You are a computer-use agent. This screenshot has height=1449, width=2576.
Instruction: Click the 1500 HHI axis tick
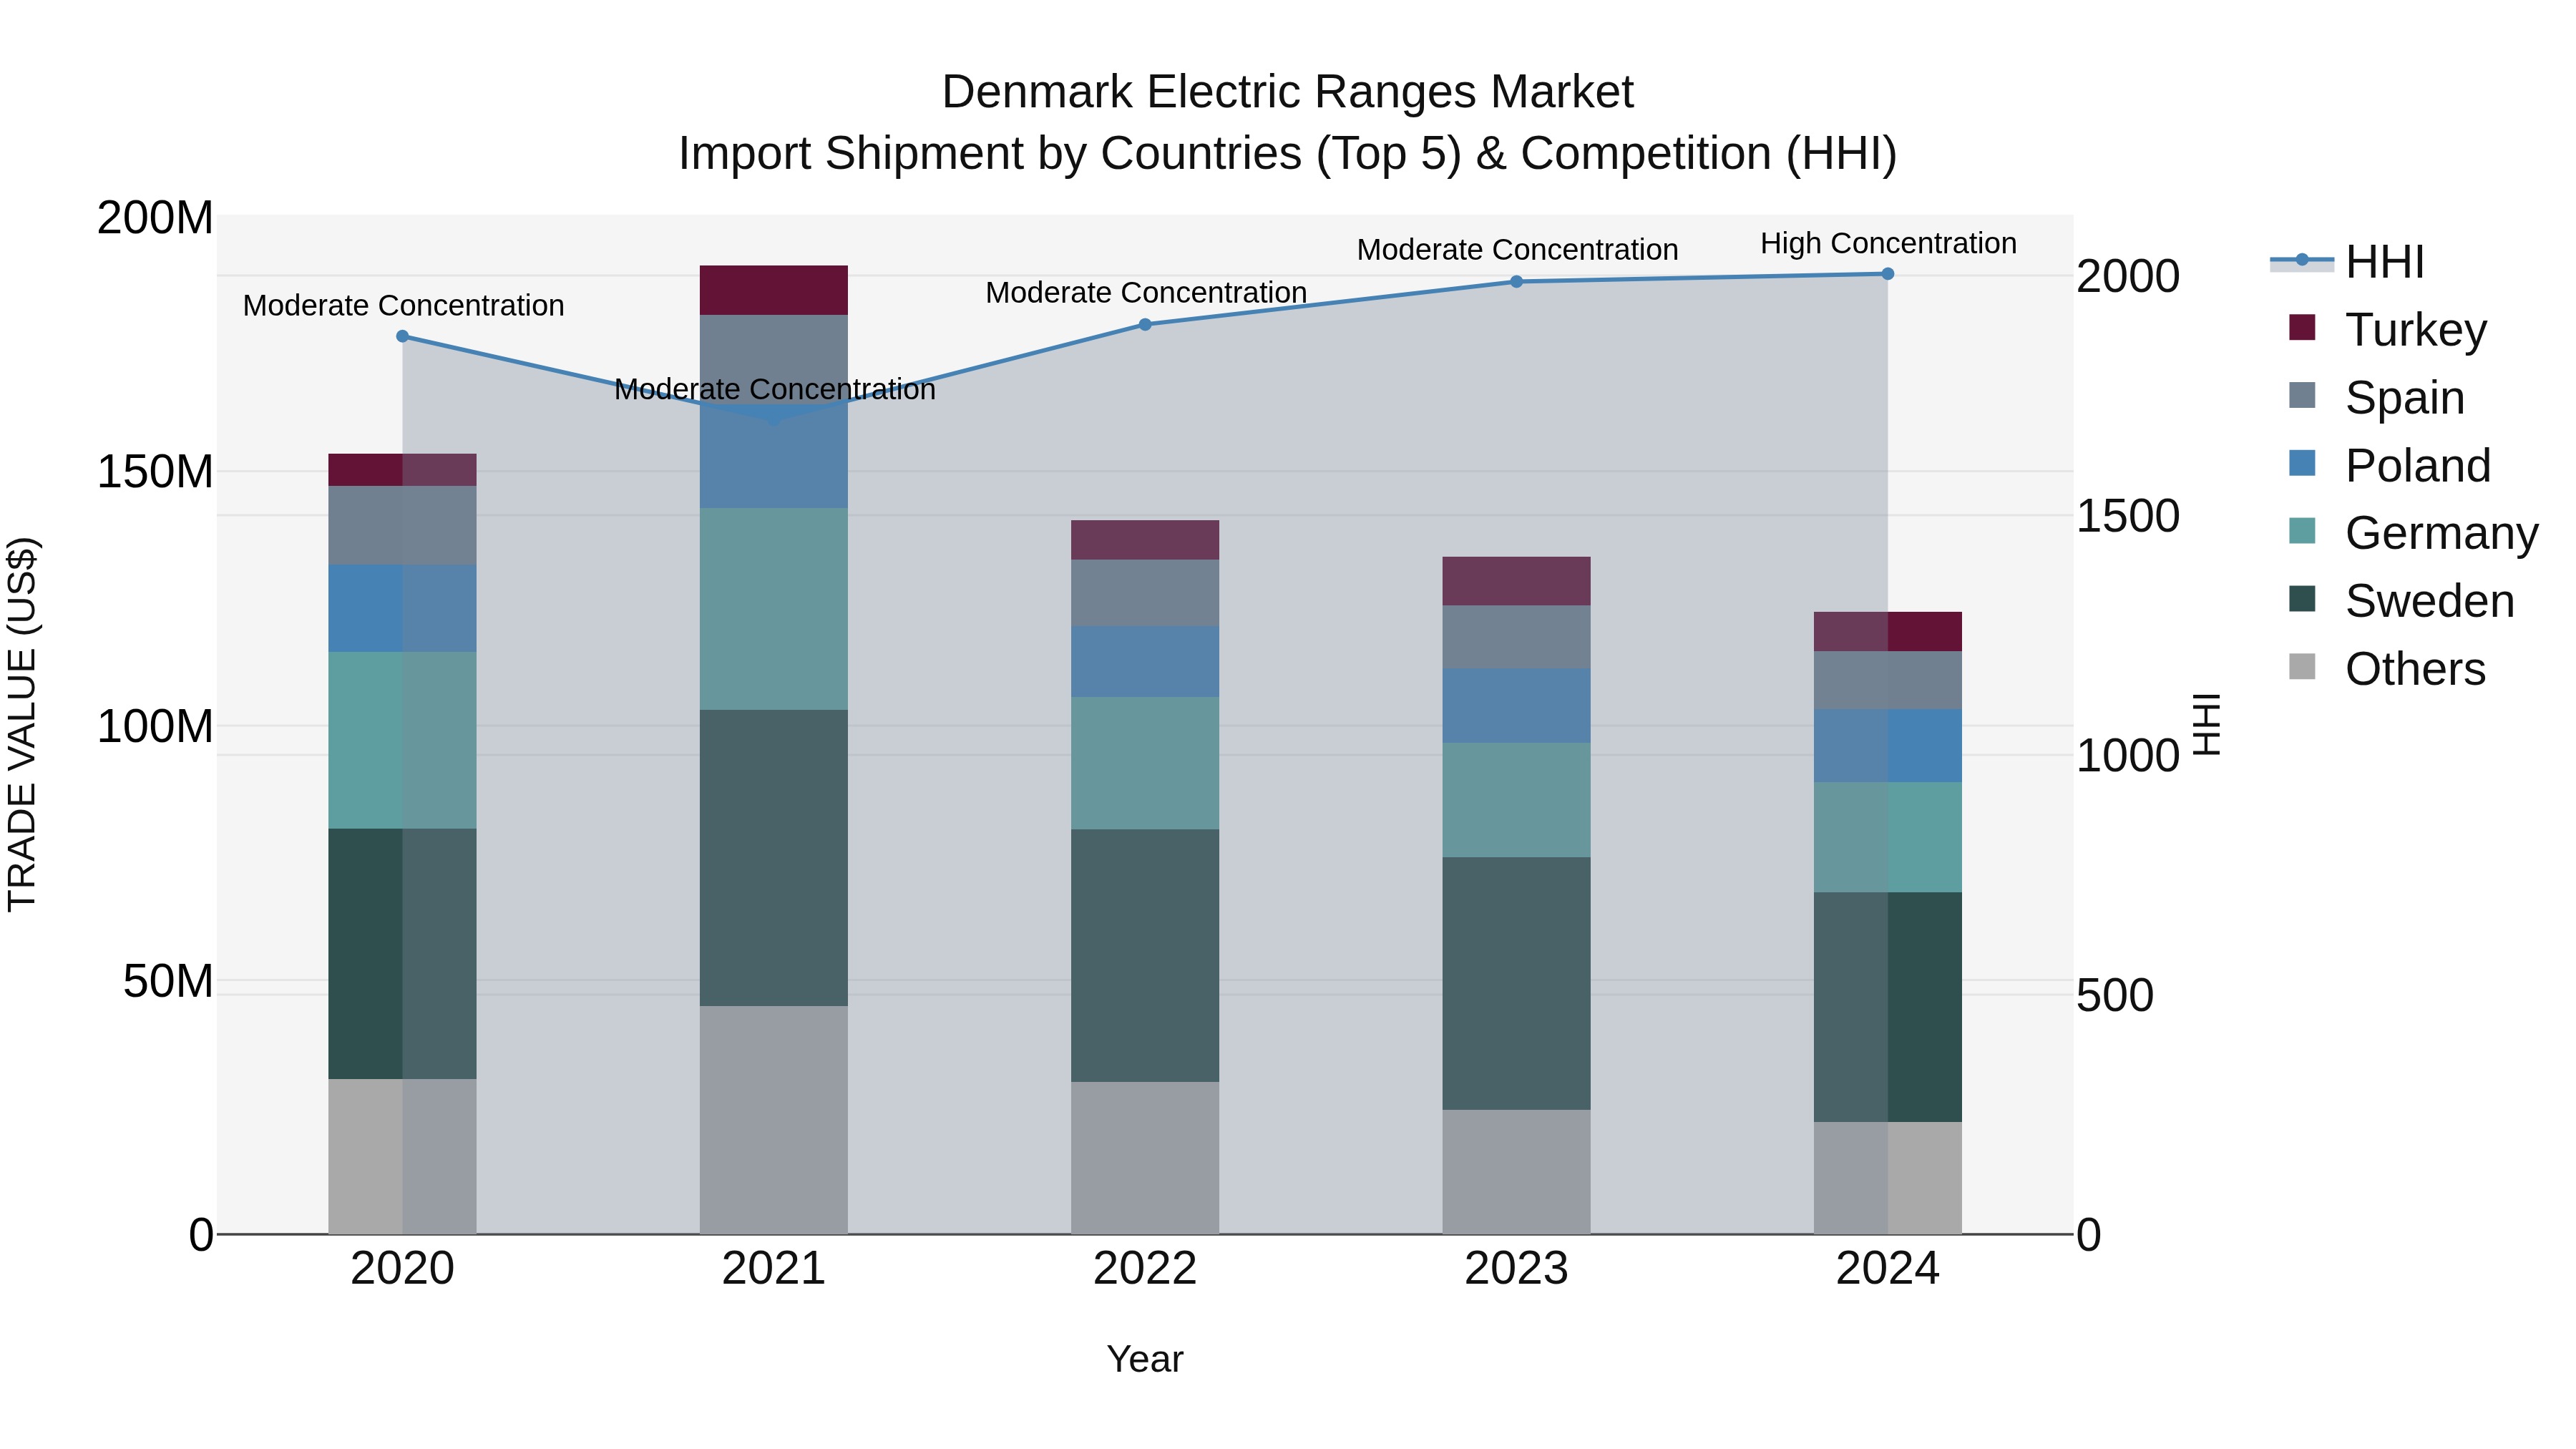coord(2128,516)
